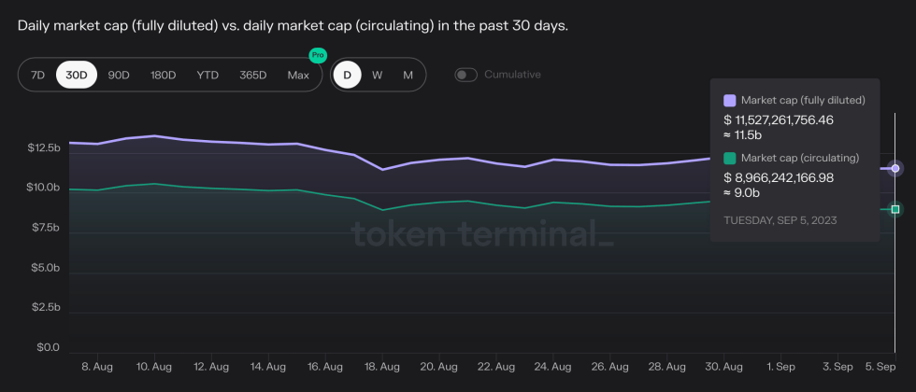Click the Cumulative label text

click(512, 75)
